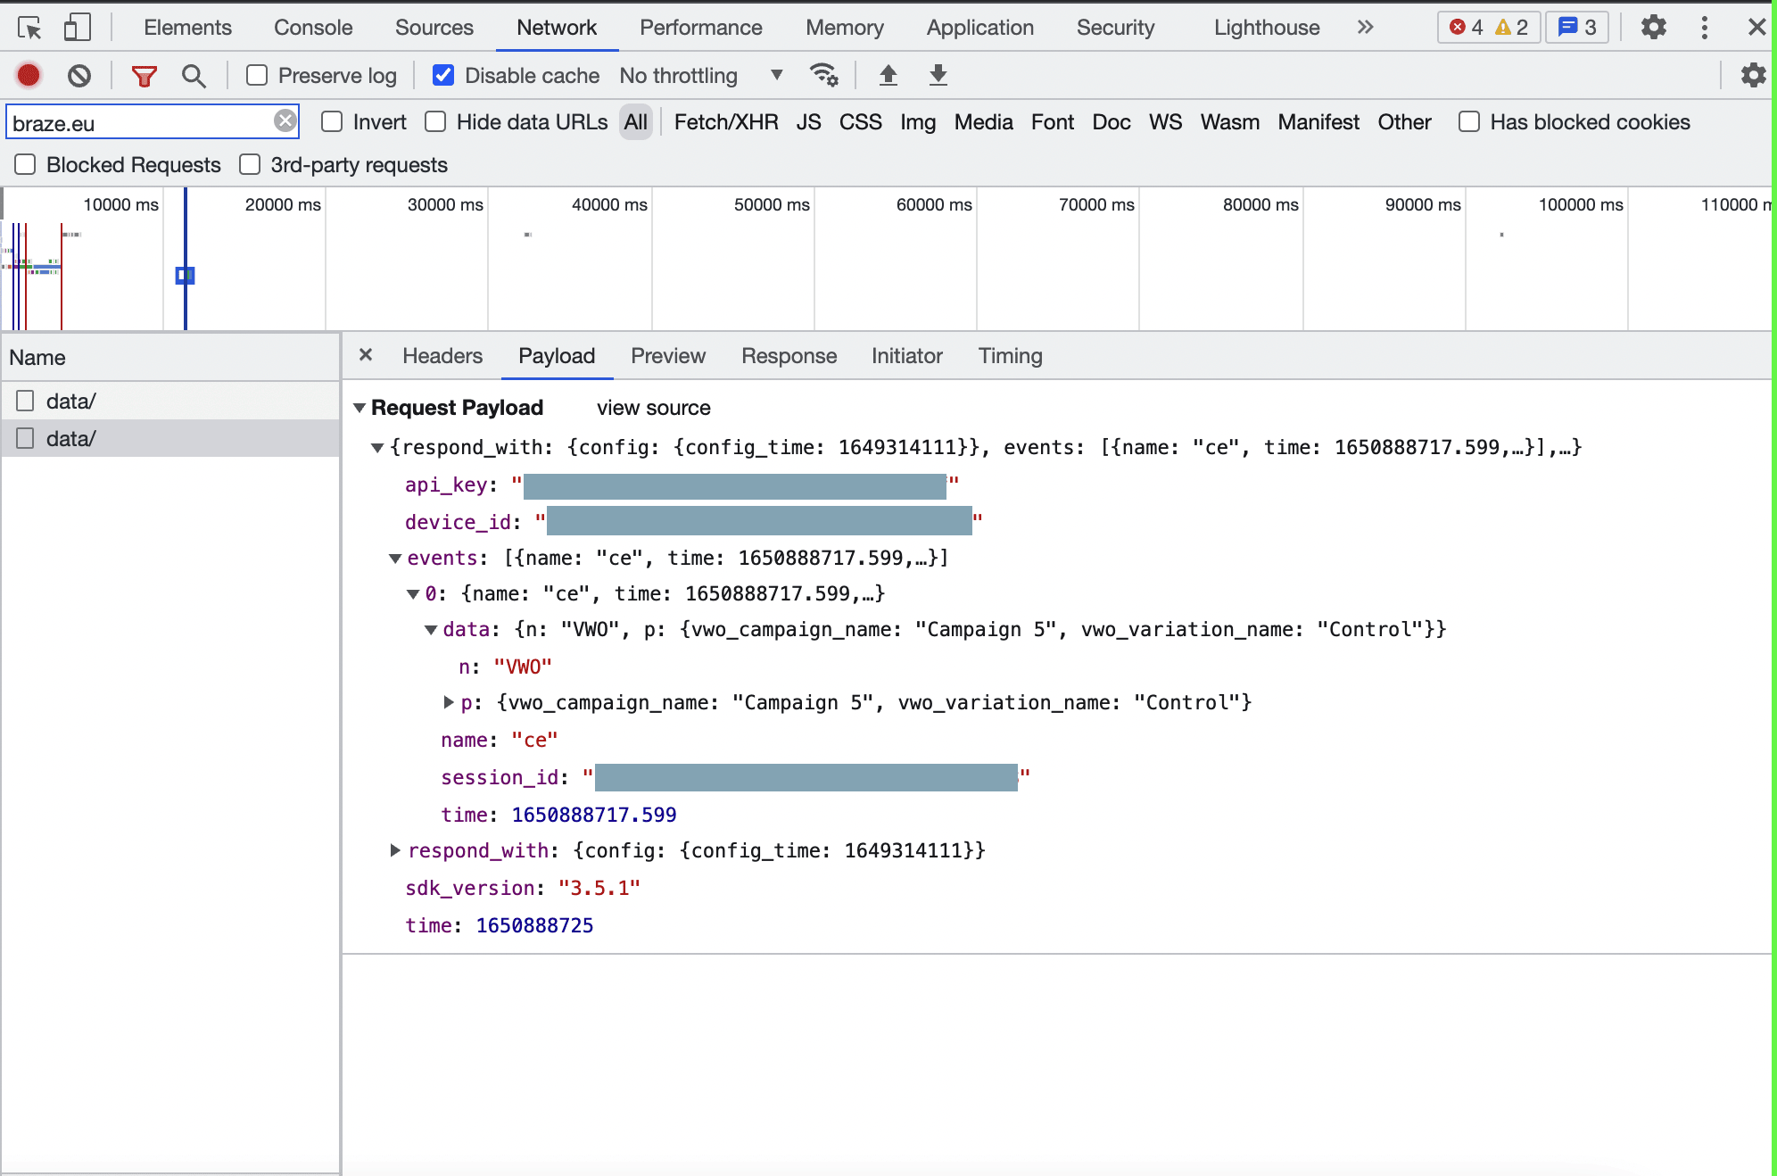This screenshot has height=1176, width=1777.
Task: Click view source link
Action: (x=654, y=408)
